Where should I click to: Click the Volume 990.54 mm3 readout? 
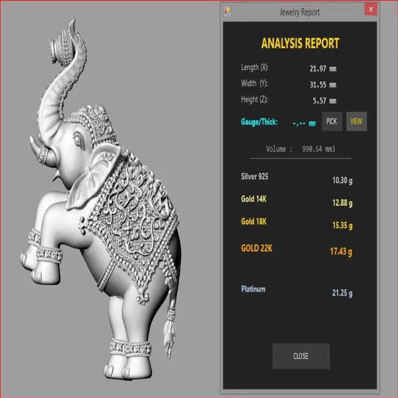click(300, 149)
